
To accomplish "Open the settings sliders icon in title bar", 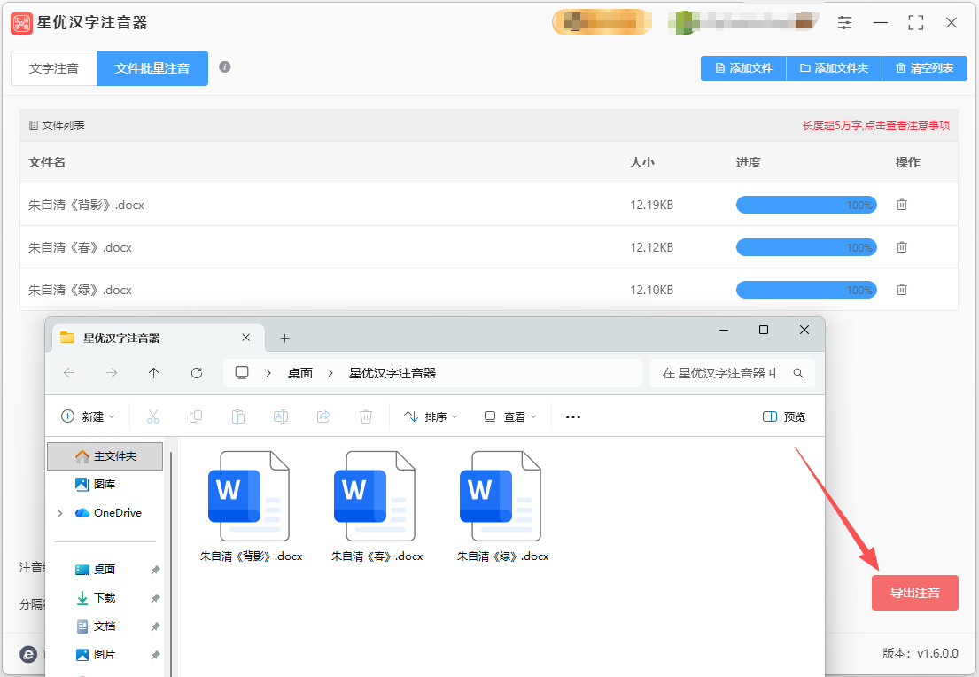I will point(844,23).
